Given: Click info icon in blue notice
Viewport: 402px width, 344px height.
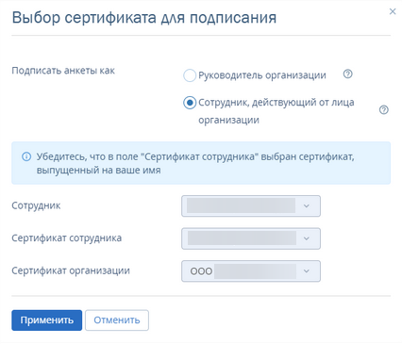Looking at the screenshot, I should [26, 156].
